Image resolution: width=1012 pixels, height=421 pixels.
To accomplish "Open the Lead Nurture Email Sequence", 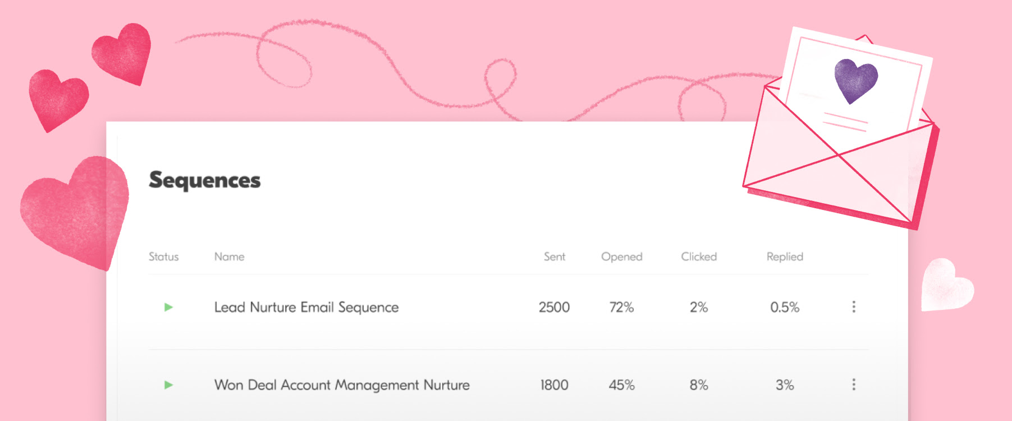I will pyautogui.click(x=306, y=308).
